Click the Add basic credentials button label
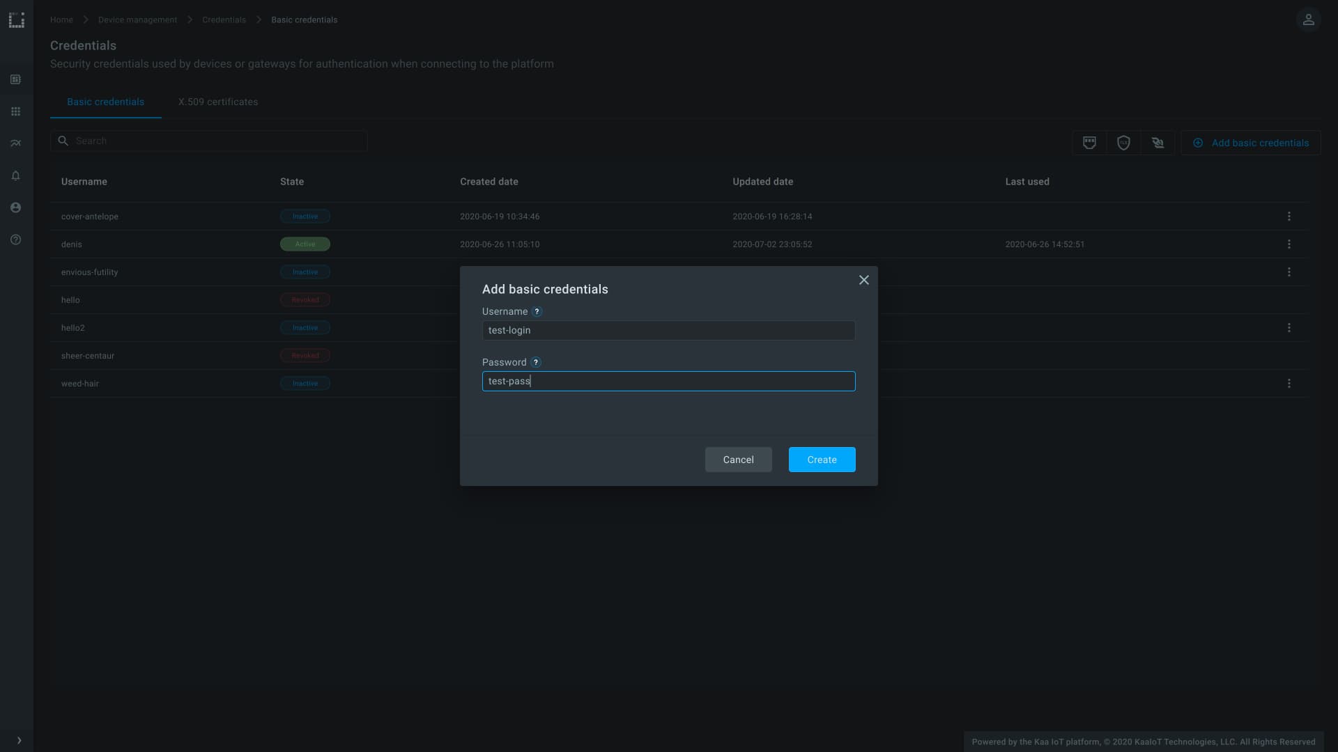The width and height of the screenshot is (1338, 752). [x=1260, y=143]
